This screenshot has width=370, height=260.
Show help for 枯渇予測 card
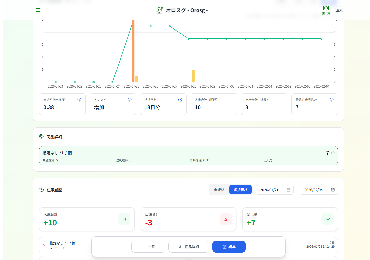(180, 100)
